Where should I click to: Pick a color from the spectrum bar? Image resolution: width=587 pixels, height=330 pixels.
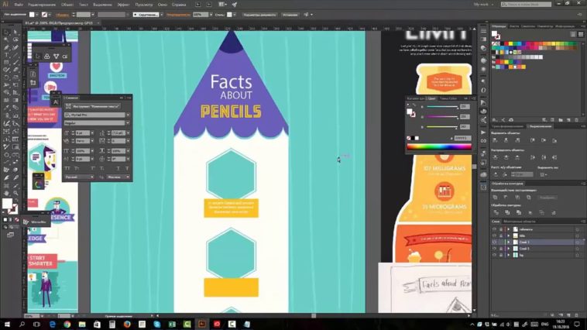point(438,146)
